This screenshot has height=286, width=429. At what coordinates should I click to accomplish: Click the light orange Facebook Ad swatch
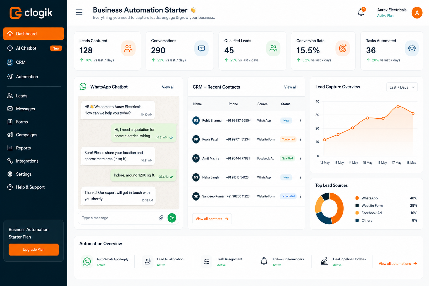pos(357,213)
